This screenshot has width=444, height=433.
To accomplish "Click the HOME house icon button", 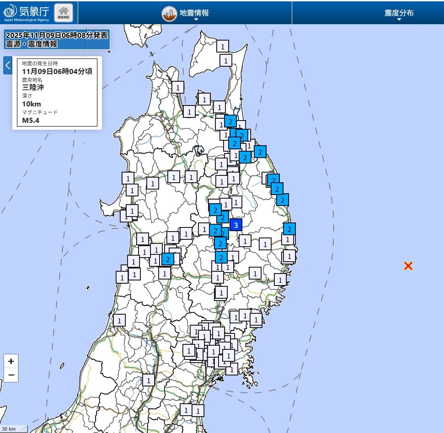I will (63, 12).
